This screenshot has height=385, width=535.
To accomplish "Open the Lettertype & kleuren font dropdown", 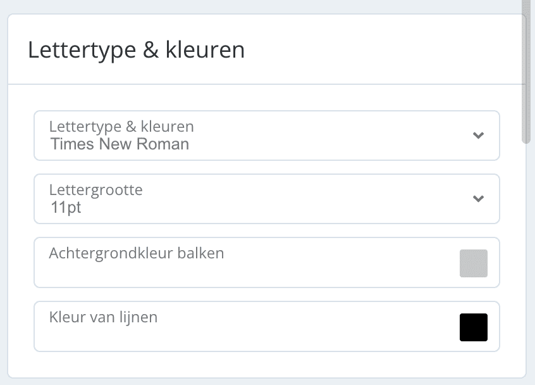I will pos(267,136).
